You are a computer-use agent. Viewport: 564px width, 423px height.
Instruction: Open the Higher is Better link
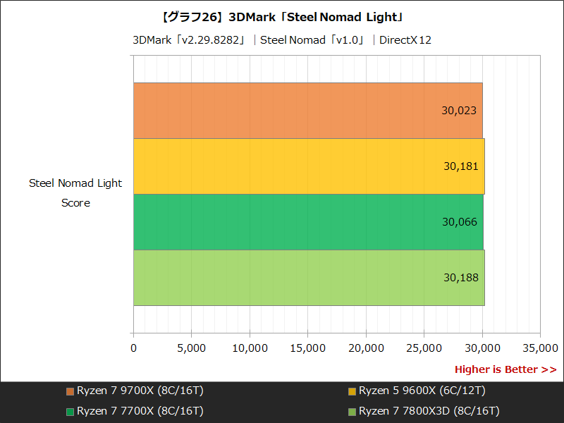click(x=505, y=369)
